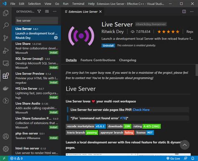Switch to the Details tab

click(71, 60)
